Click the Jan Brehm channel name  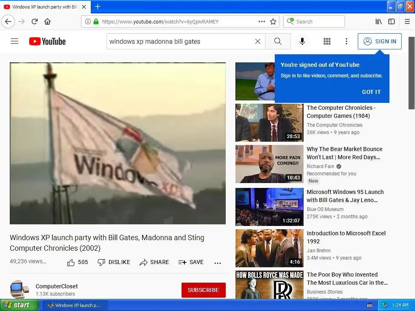point(319,250)
